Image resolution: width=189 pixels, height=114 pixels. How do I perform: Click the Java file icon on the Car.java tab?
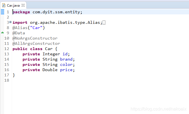4,5
